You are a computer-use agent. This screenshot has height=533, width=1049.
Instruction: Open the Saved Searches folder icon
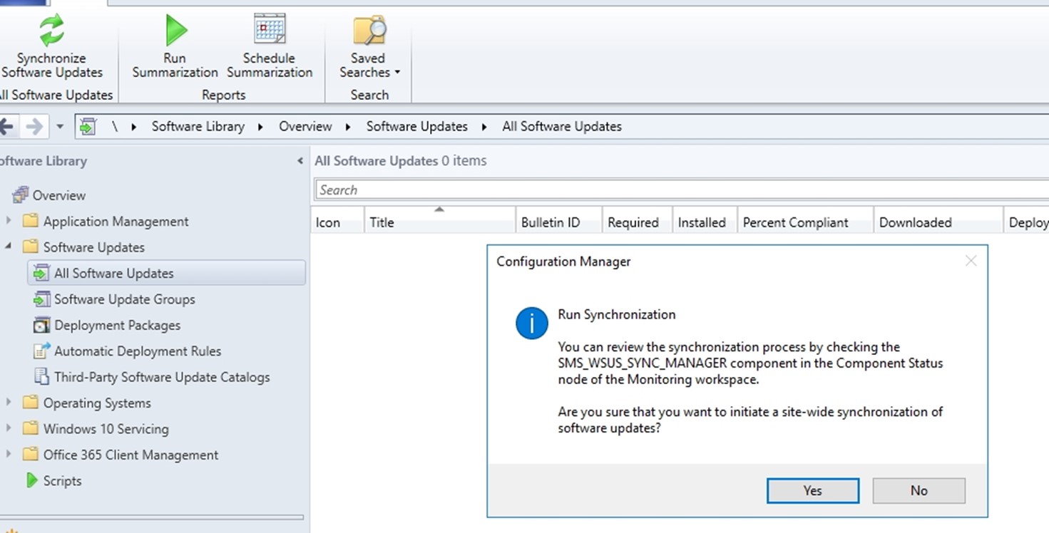[369, 31]
